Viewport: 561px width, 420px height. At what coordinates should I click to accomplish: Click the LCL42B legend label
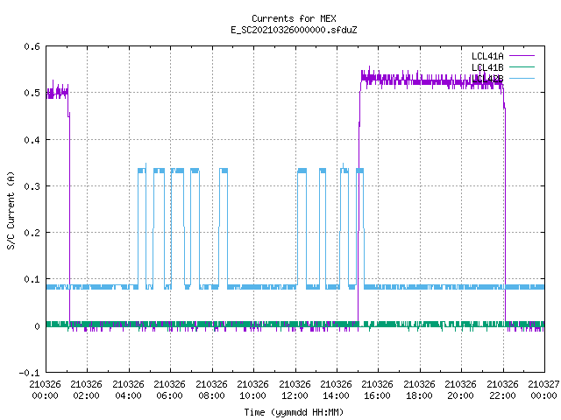click(x=487, y=79)
